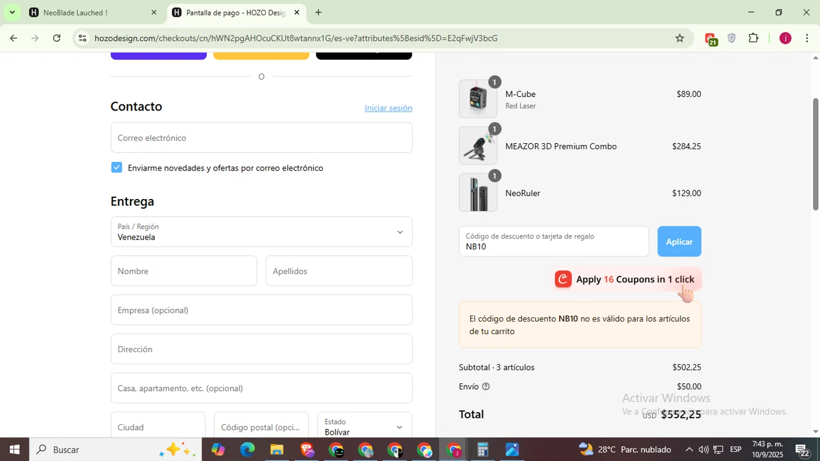Click the Apellidos input field

pyautogui.click(x=339, y=271)
